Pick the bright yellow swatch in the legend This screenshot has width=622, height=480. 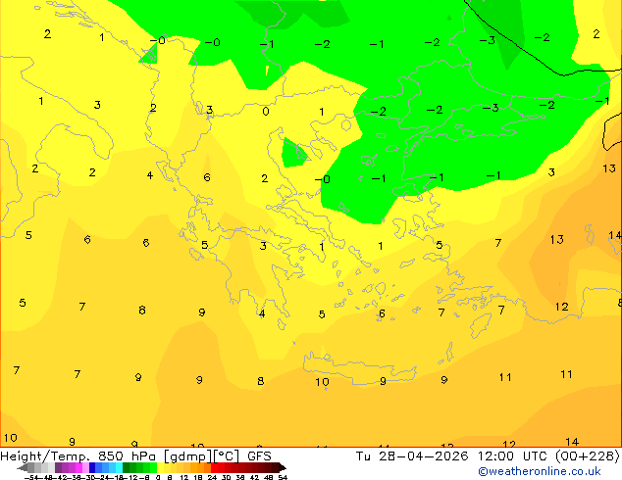[x=161, y=467]
